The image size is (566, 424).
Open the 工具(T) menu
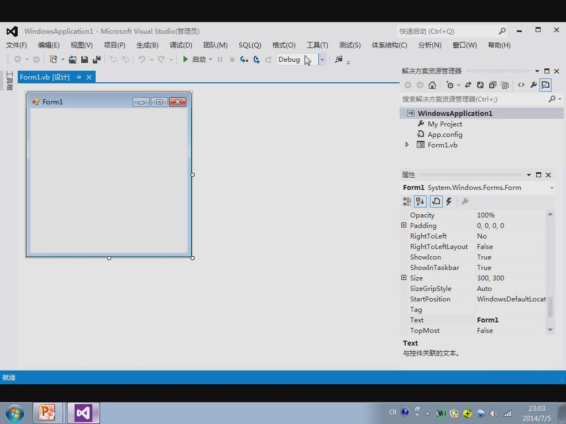coord(317,45)
